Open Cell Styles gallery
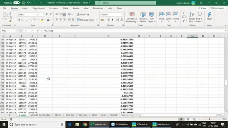The width and height of the screenshot is (228, 128). click(152, 17)
